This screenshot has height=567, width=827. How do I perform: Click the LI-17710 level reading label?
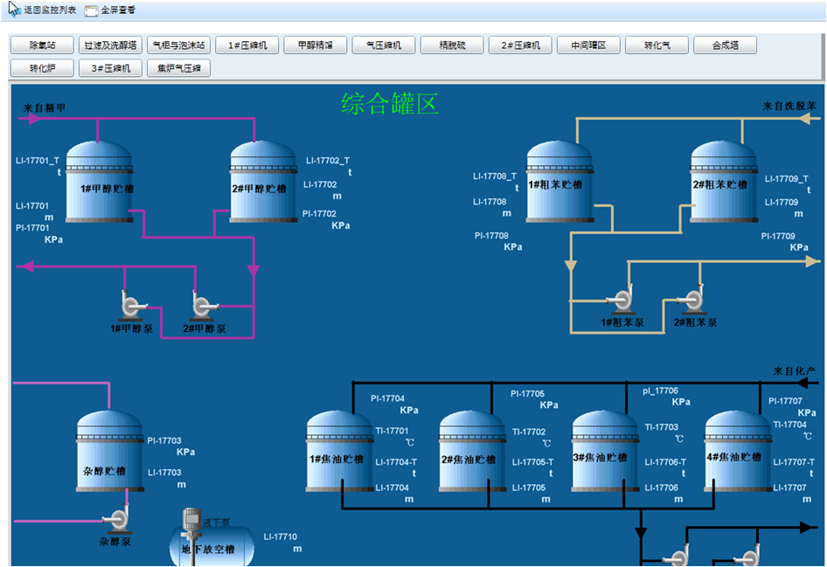coord(280,536)
